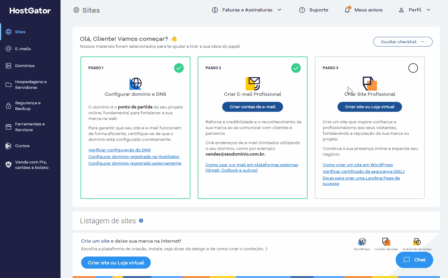
Task: Open Verificar certificado de segurança (SSL) link
Action: point(364,171)
